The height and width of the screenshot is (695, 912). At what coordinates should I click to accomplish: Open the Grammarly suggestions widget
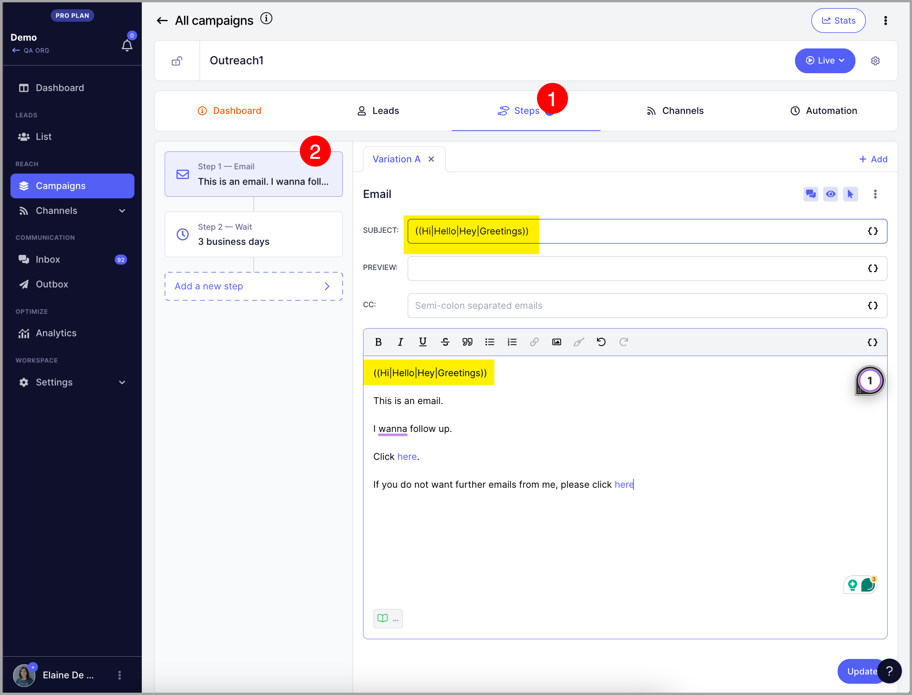click(860, 585)
